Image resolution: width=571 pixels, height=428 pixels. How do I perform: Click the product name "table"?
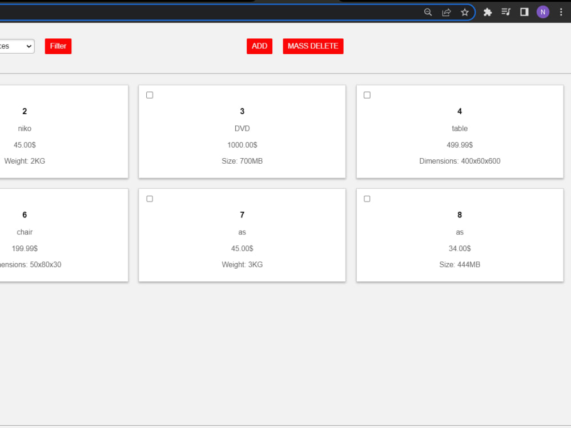[460, 128]
